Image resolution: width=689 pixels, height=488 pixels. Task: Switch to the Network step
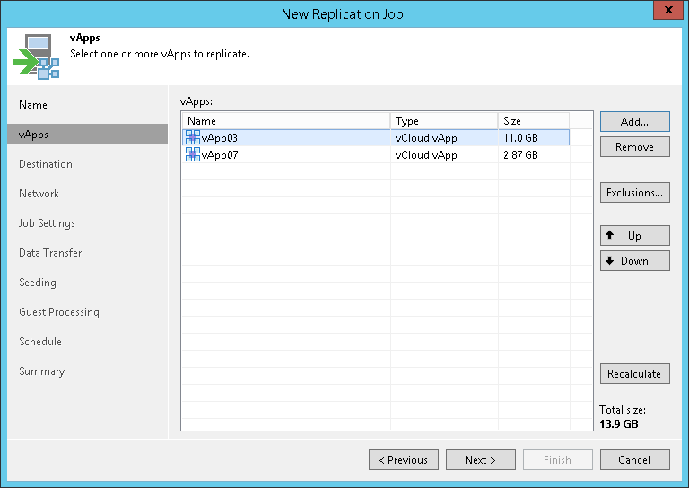pos(39,194)
